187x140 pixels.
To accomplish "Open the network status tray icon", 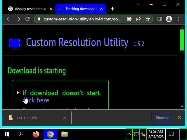I will point(136,134).
